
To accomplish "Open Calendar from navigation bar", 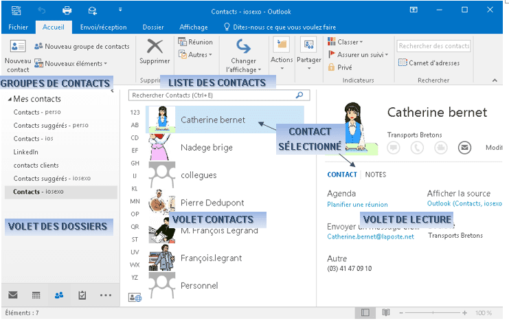I will (36, 295).
